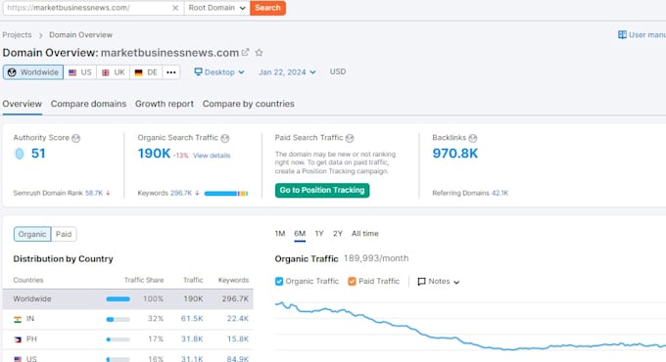Select the Worldwide row in country table
This screenshot has height=362, width=666.
(x=128, y=298)
